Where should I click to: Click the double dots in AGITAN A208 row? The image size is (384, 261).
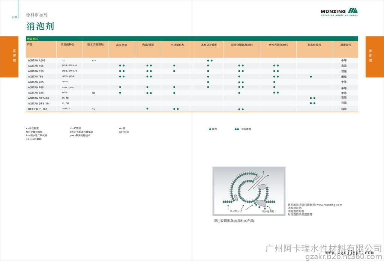tap(210, 60)
